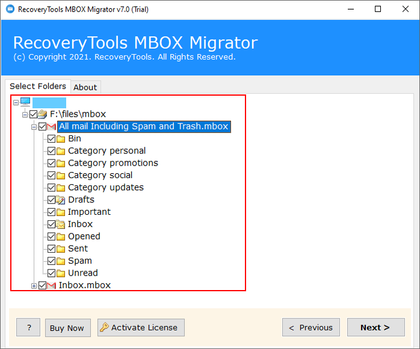
Task: Select the Category promotions label
Action: 113,163
